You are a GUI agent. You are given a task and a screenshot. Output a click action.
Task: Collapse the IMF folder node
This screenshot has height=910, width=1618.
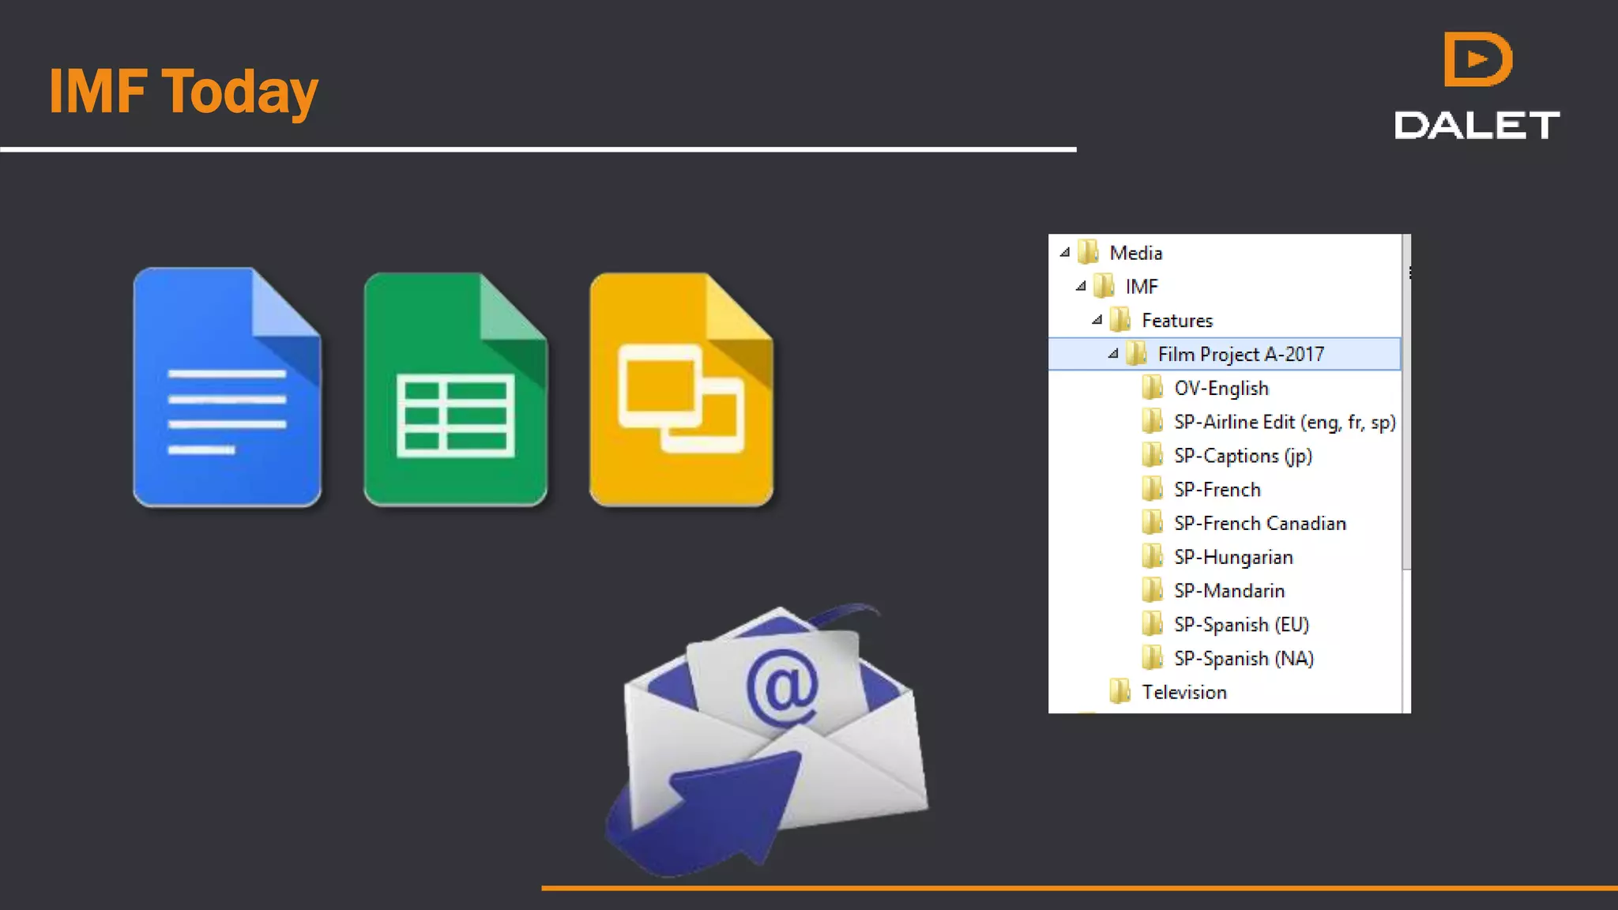(x=1081, y=286)
